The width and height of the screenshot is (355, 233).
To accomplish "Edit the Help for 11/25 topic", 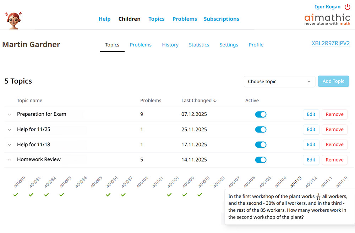I will pyautogui.click(x=311, y=130).
